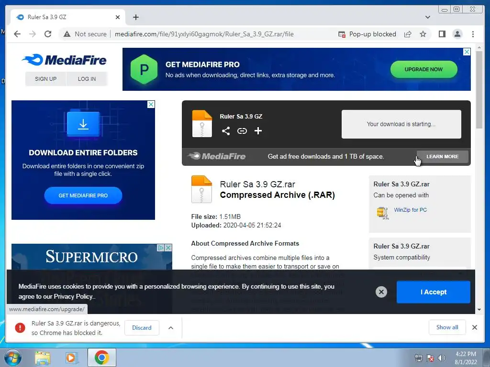Image resolution: width=490 pixels, height=367 pixels.
Task: Click the green P Pro hexagon icon
Action: coord(144,69)
